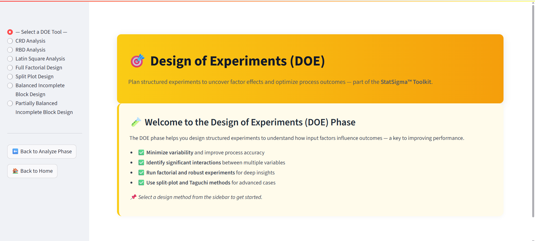Select Full Factorial Design radio button

tap(35, 68)
